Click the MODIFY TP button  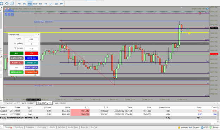[31, 63]
